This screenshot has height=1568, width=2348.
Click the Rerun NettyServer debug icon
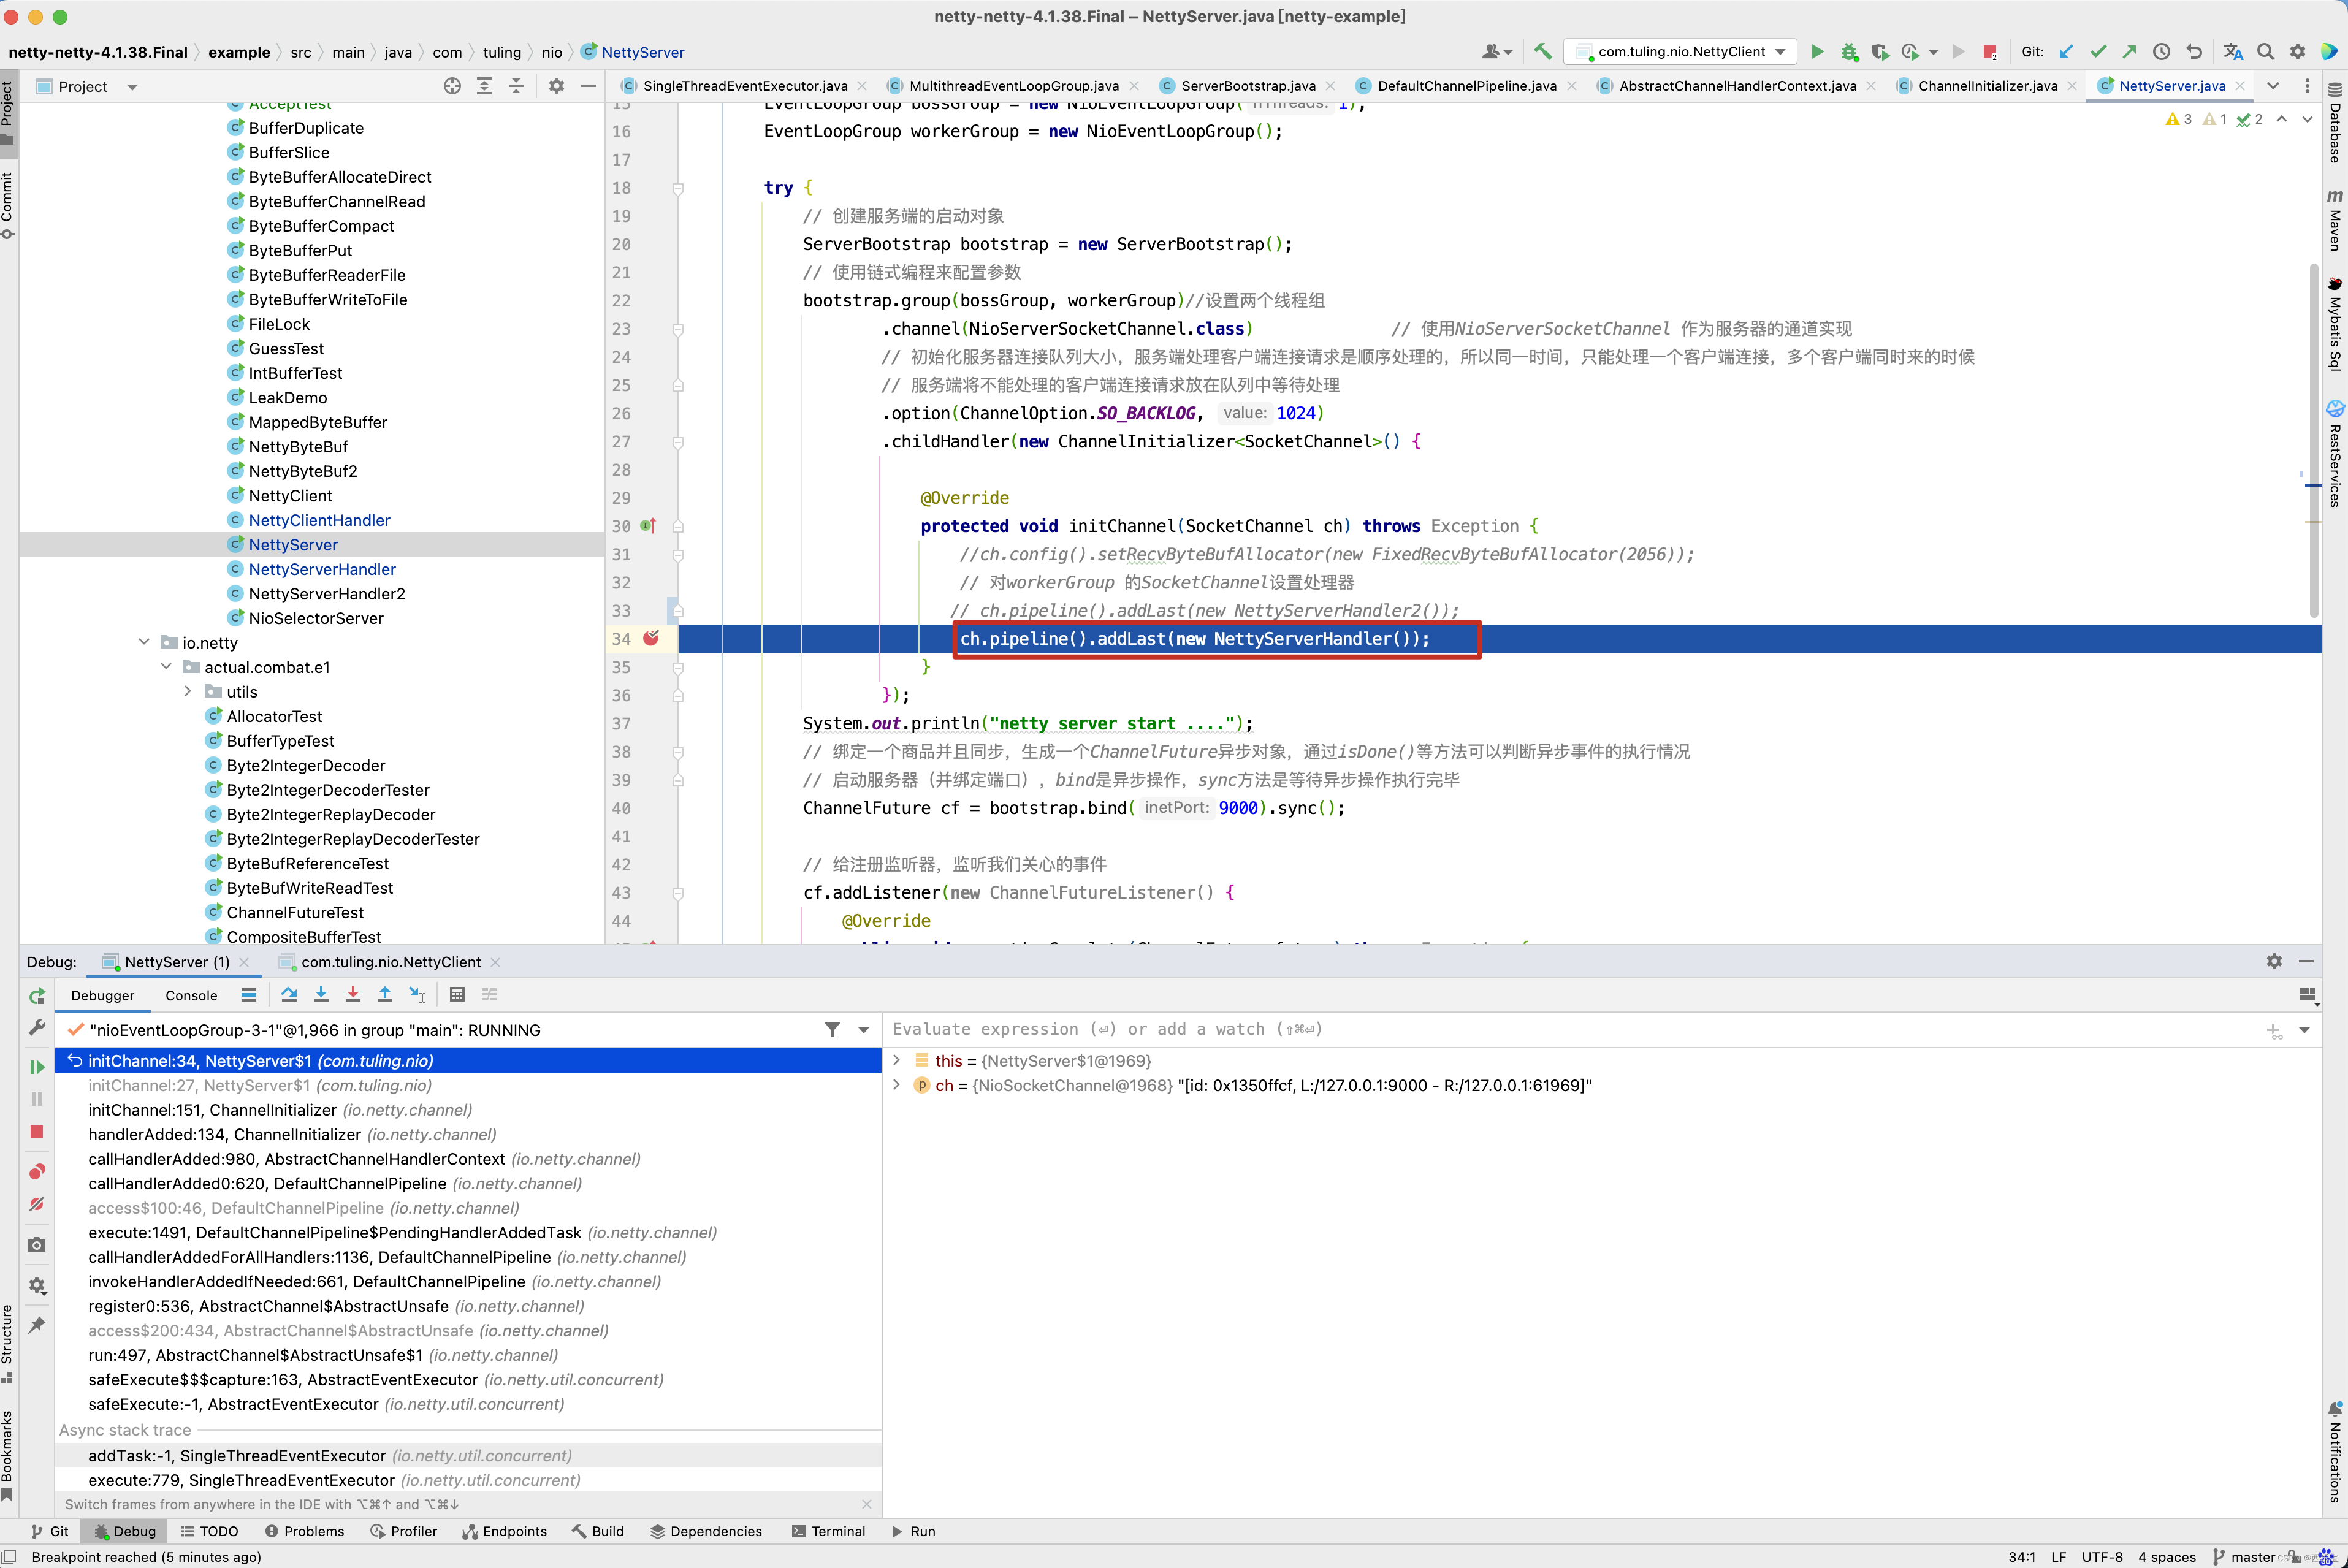coord(37,996)
